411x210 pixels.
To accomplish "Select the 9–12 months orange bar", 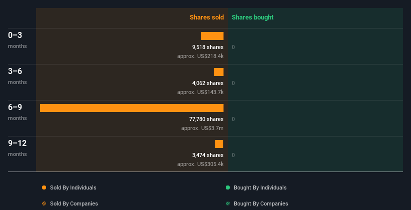I will (219, 144).
